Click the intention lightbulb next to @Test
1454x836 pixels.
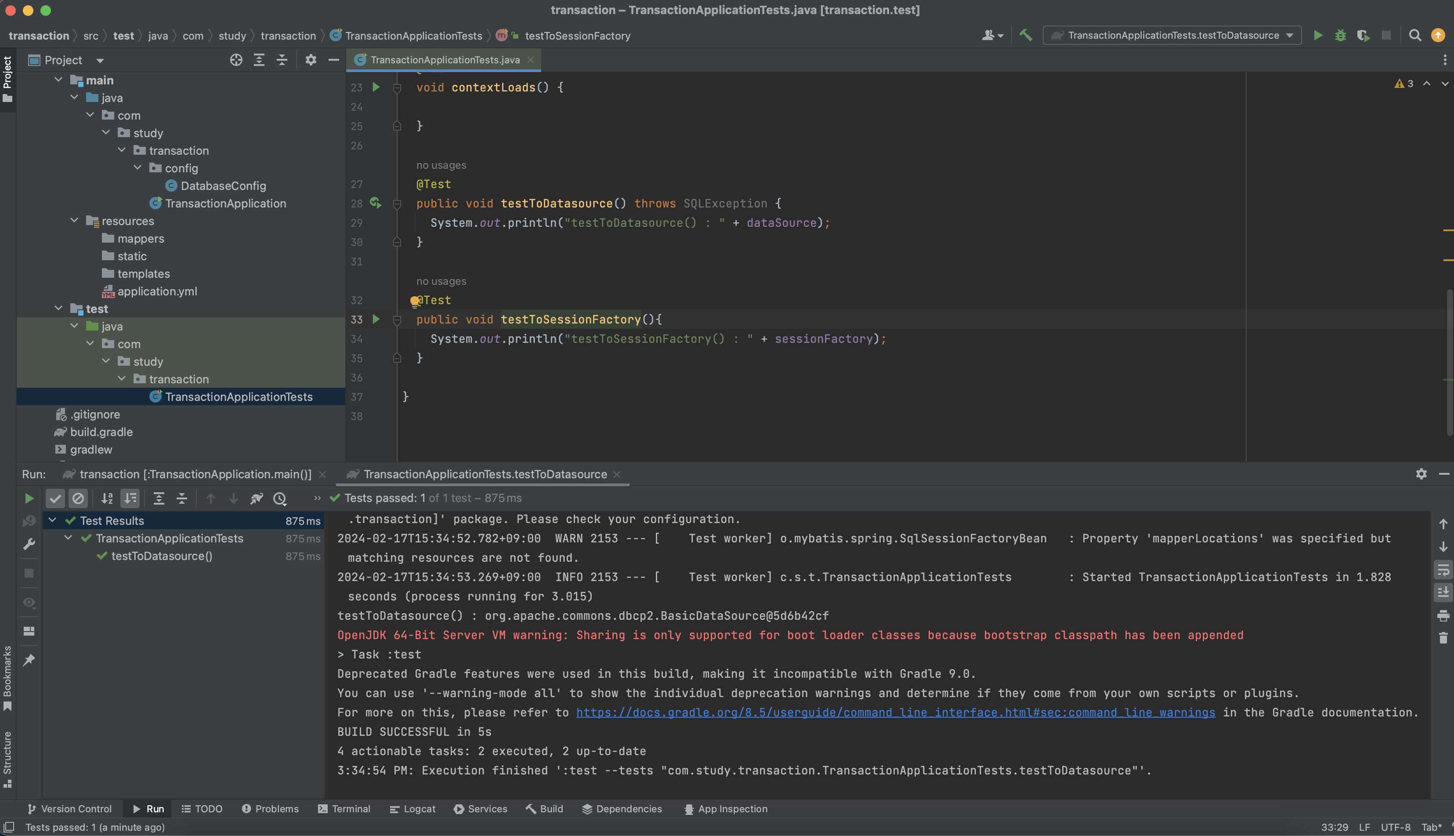[x=414, y=301]
